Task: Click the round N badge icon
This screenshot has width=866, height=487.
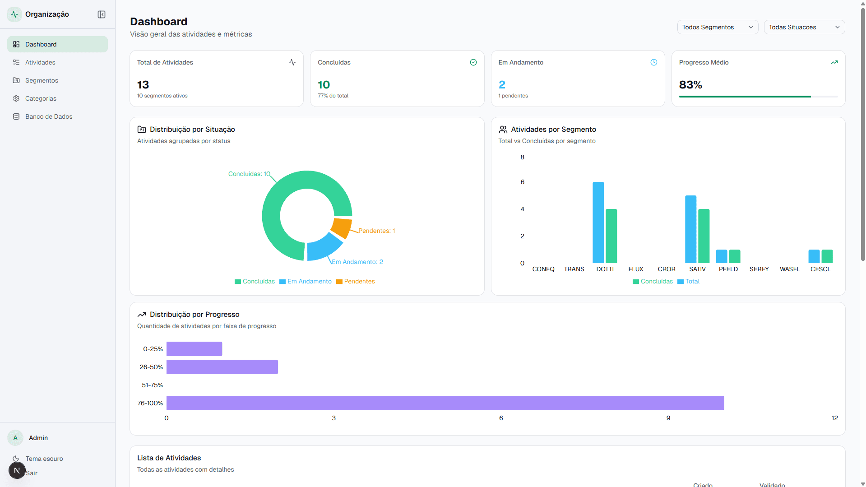Action: [17, 470]
